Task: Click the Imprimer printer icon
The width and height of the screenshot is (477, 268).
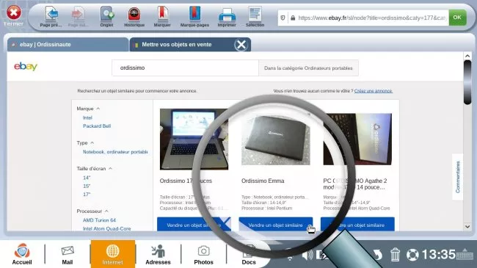Action: click(x=227, y=14)
